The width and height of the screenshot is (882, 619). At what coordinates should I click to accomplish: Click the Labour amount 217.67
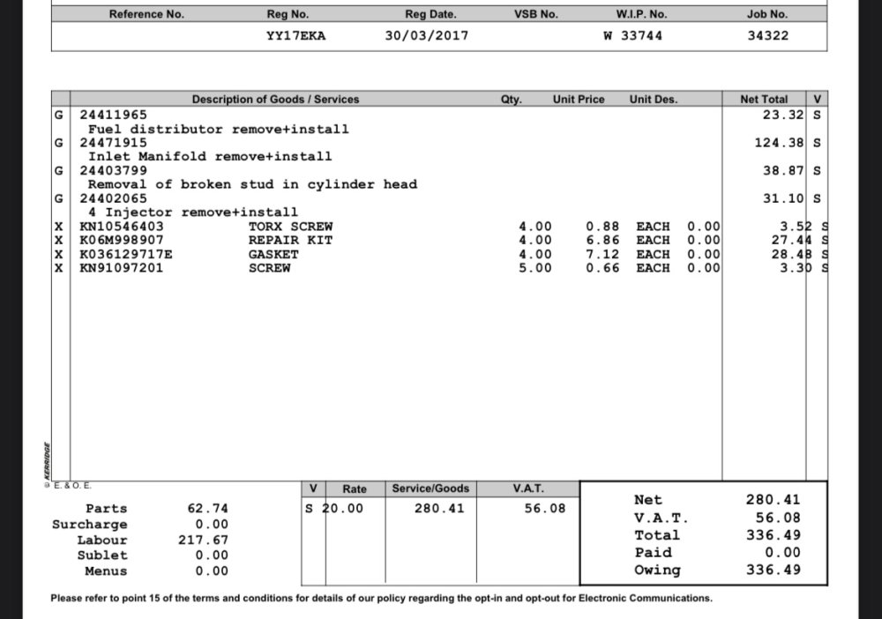pyautogui.click(x=203, y=541)
